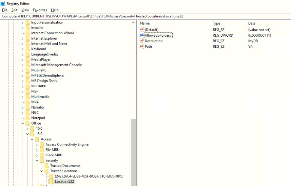Expand the InputPersonalization key
The image size is (291, 186).
click(x=23, y=23)
